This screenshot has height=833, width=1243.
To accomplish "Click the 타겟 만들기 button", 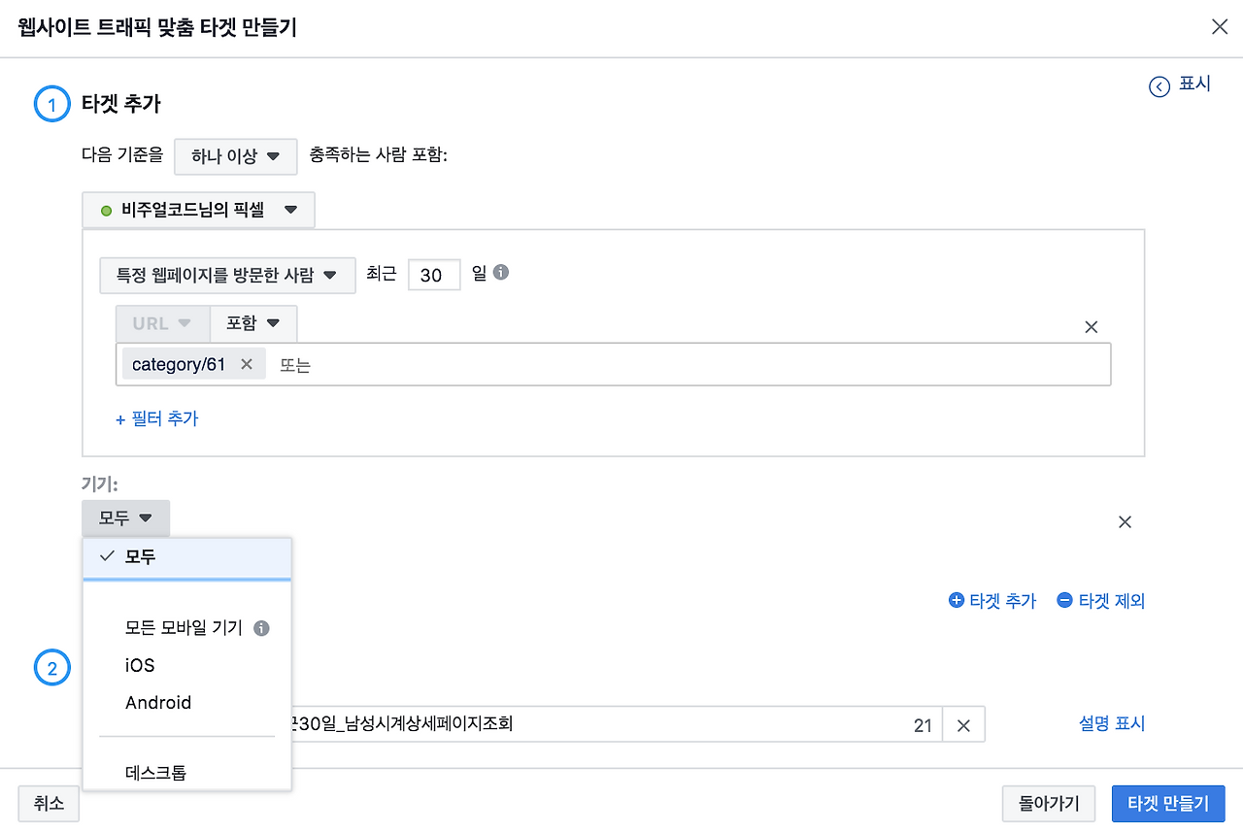I will click(1167, 803).
